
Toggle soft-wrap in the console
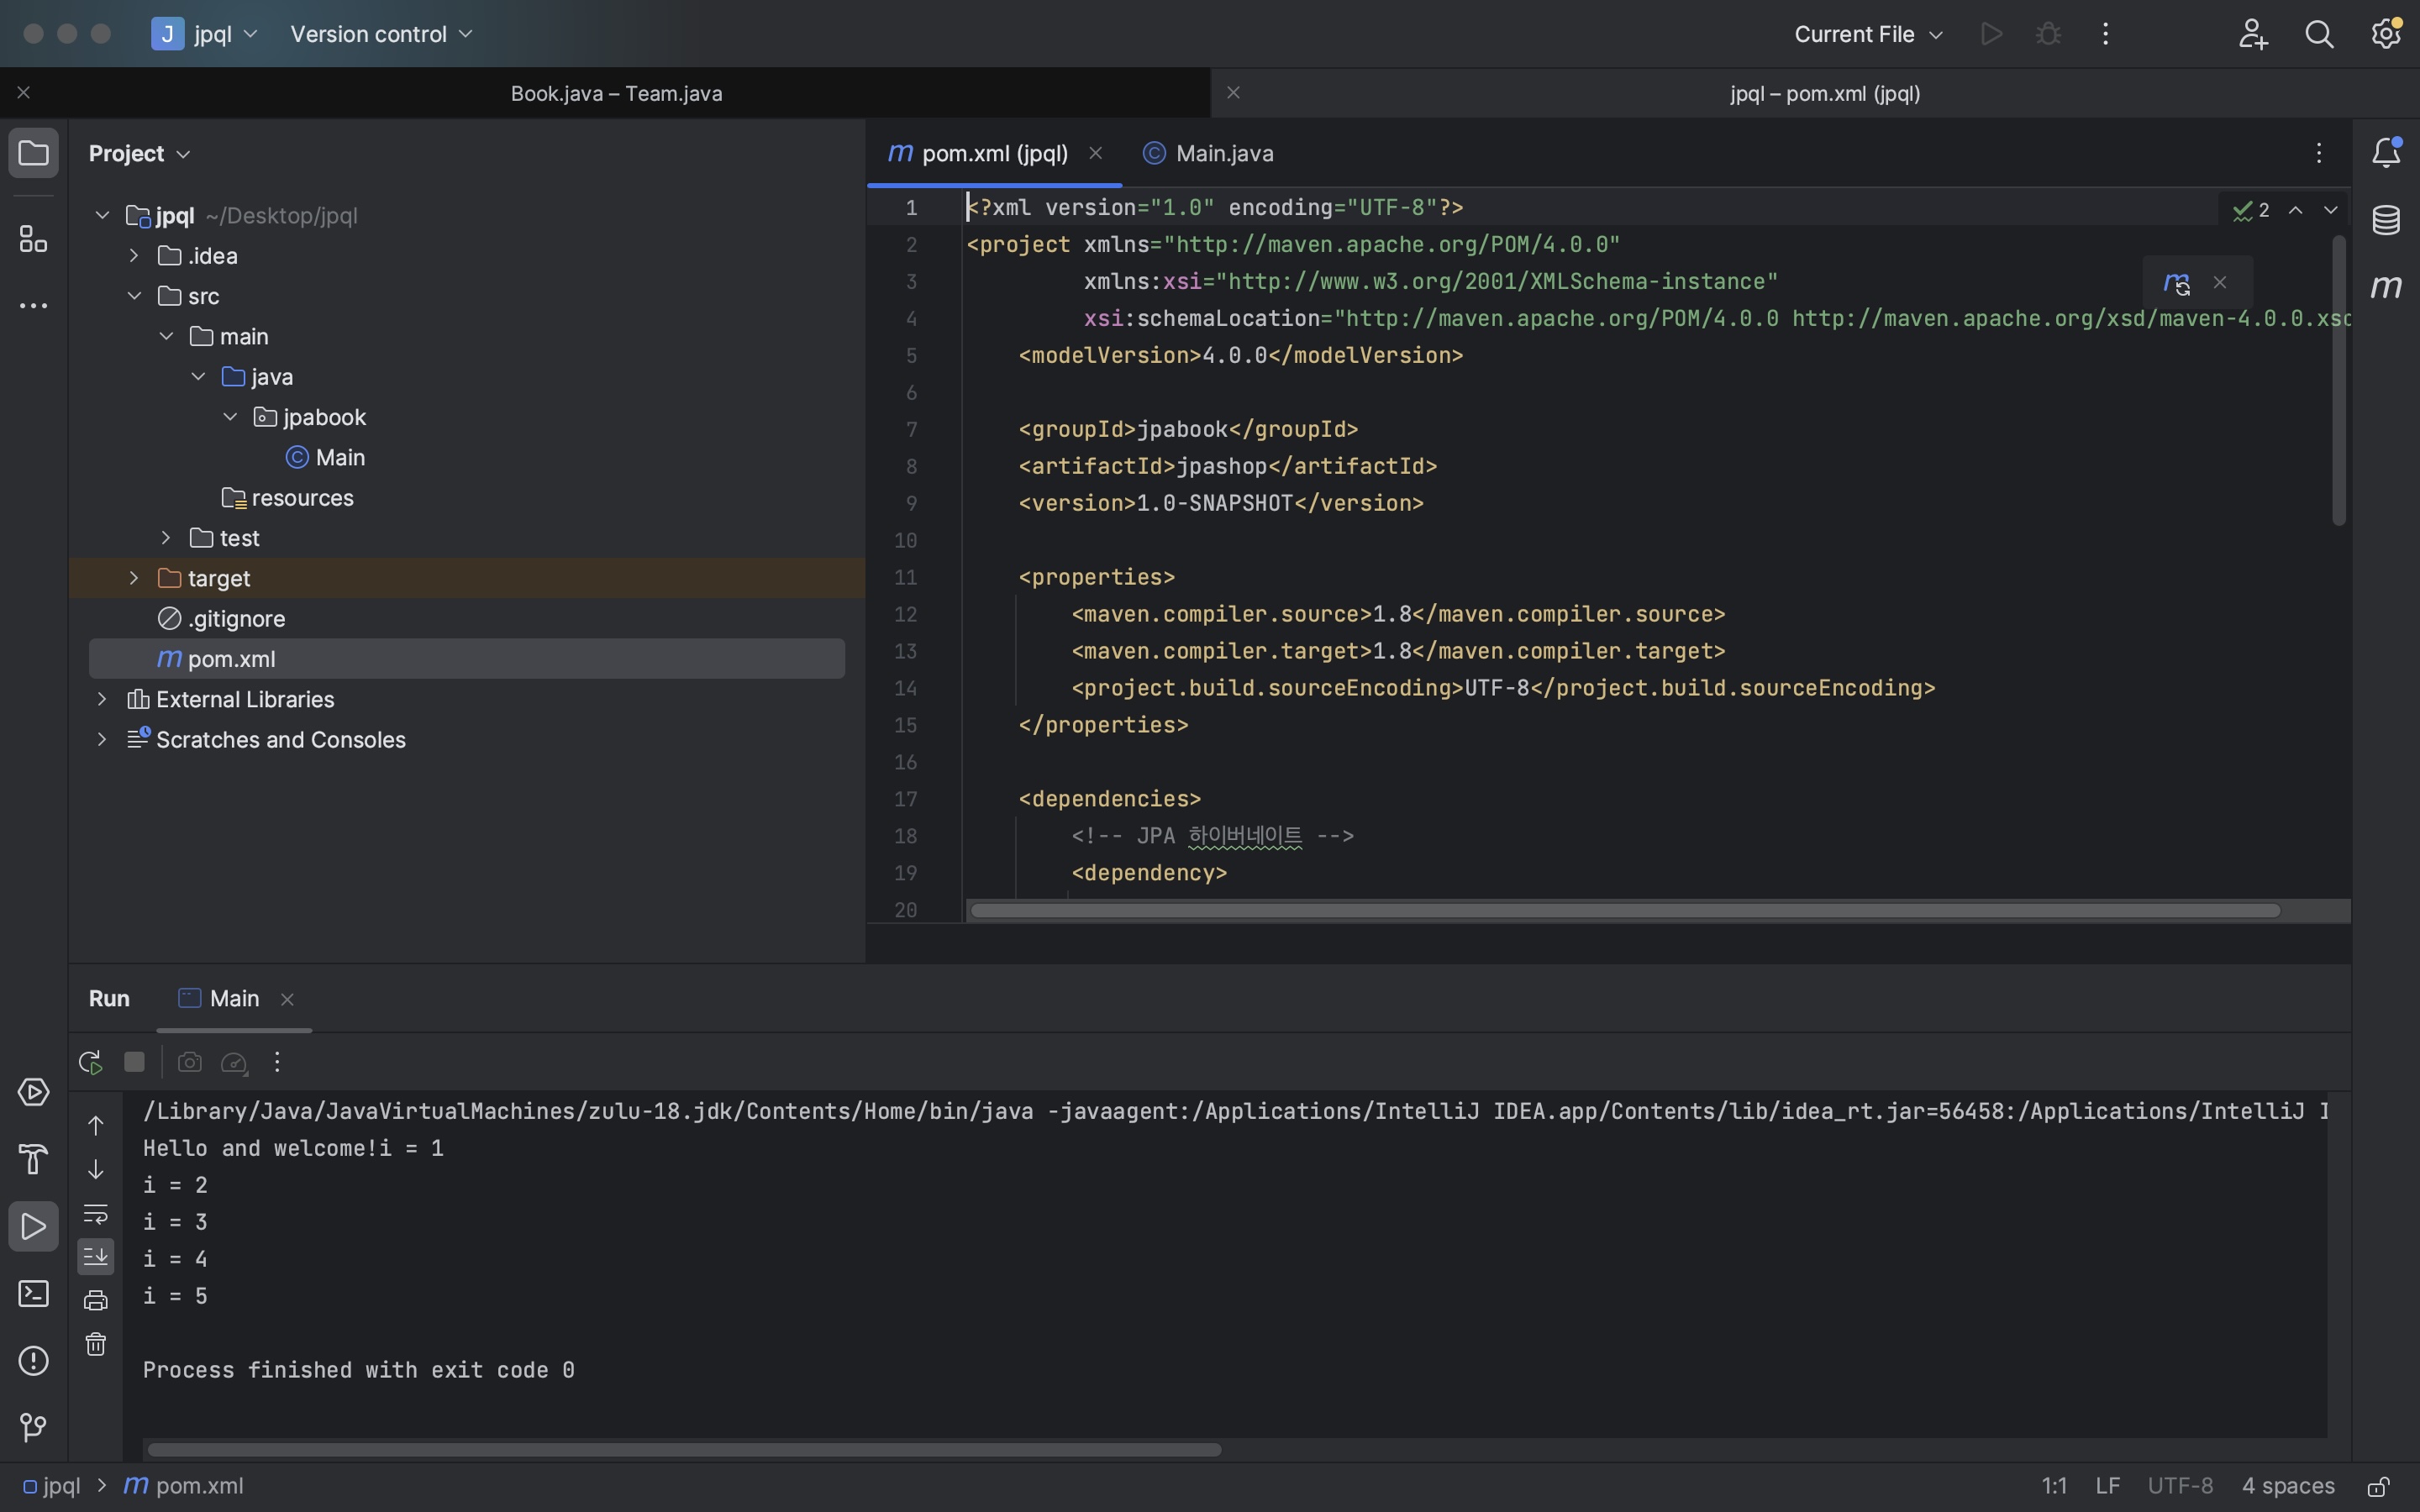click(x=96, y=1214)
